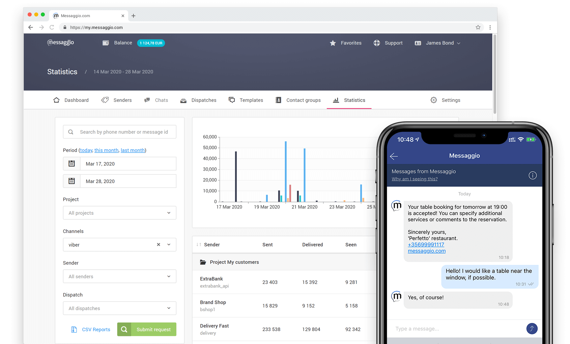Screen dimensions: 570x344
Task: Open the Chats tab
Action: click(156, 100)
